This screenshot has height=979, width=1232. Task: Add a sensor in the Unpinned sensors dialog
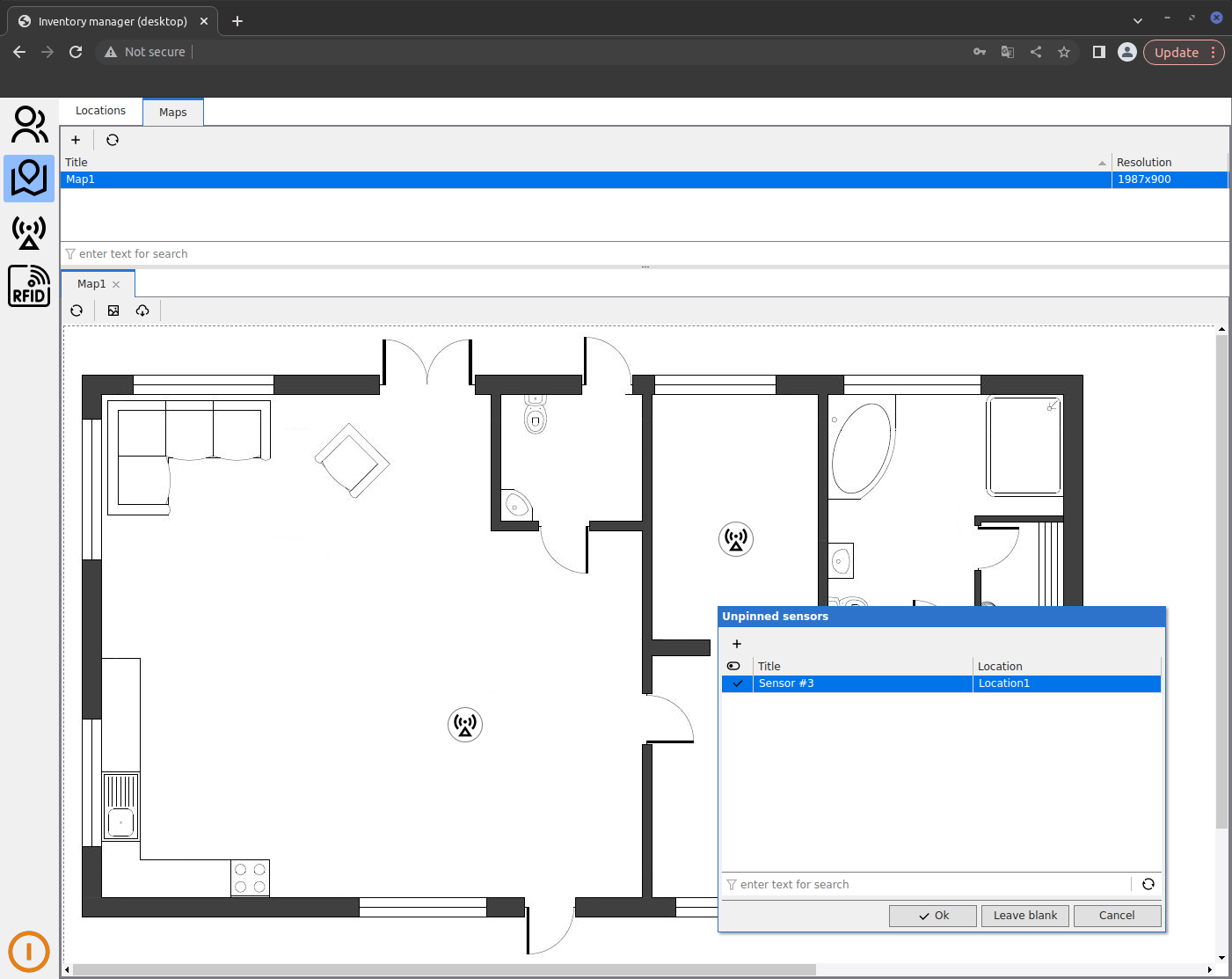[x=737, y=644]
